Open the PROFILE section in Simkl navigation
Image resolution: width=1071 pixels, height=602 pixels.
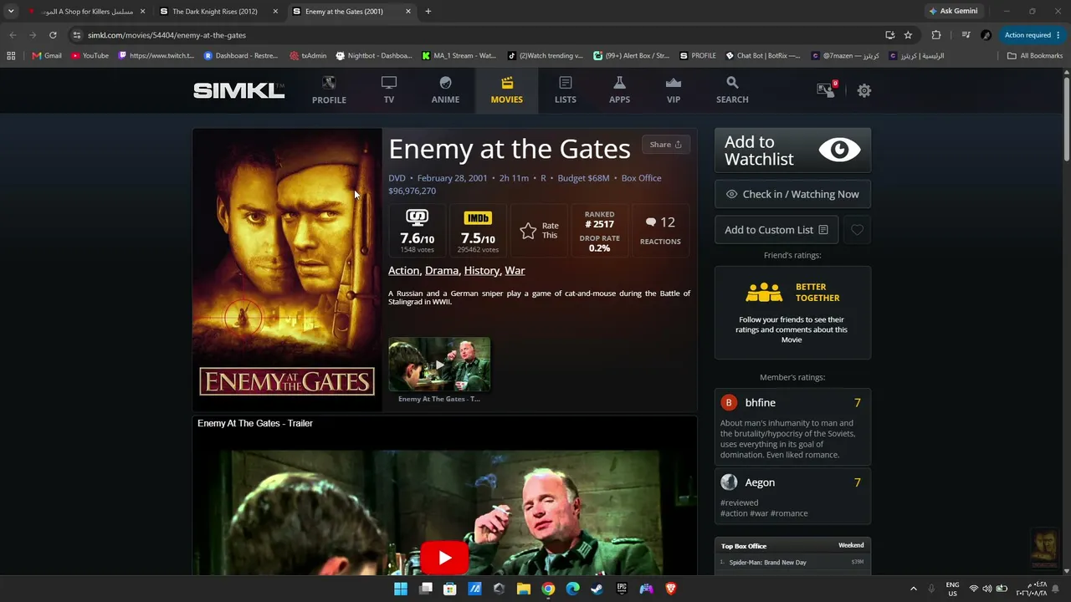329,90
